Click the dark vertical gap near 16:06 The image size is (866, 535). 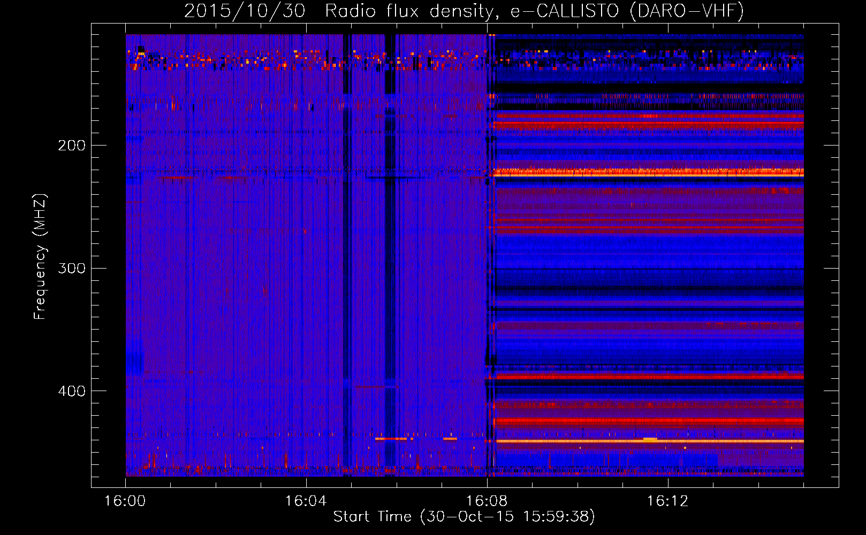pyautogui.click(x=391, y=255)
